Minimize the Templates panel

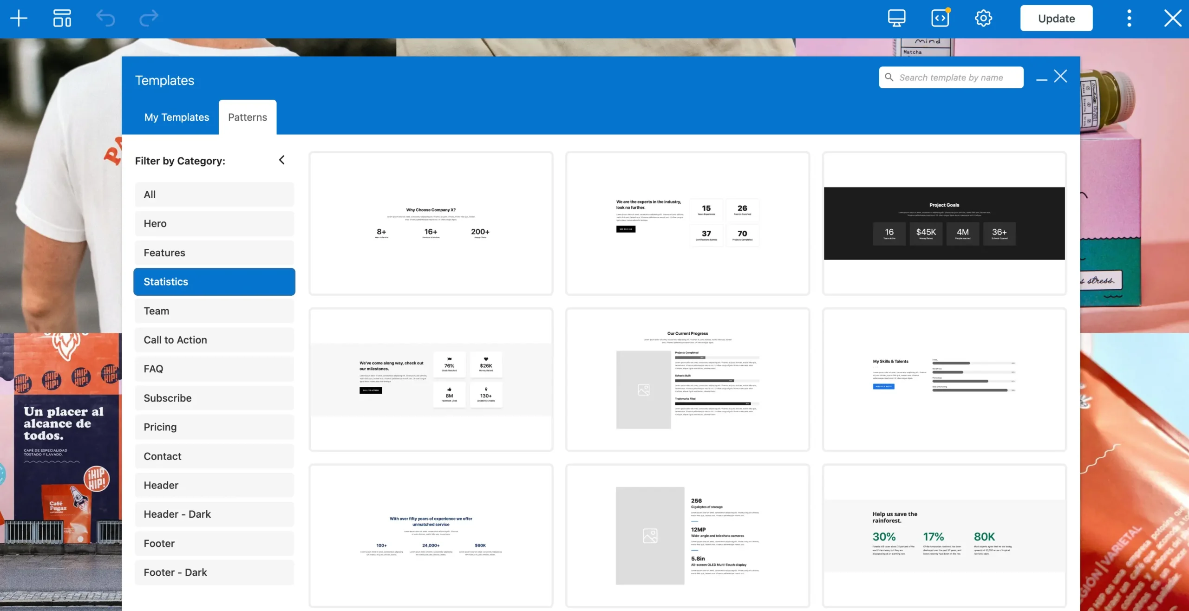point(1042,80)
